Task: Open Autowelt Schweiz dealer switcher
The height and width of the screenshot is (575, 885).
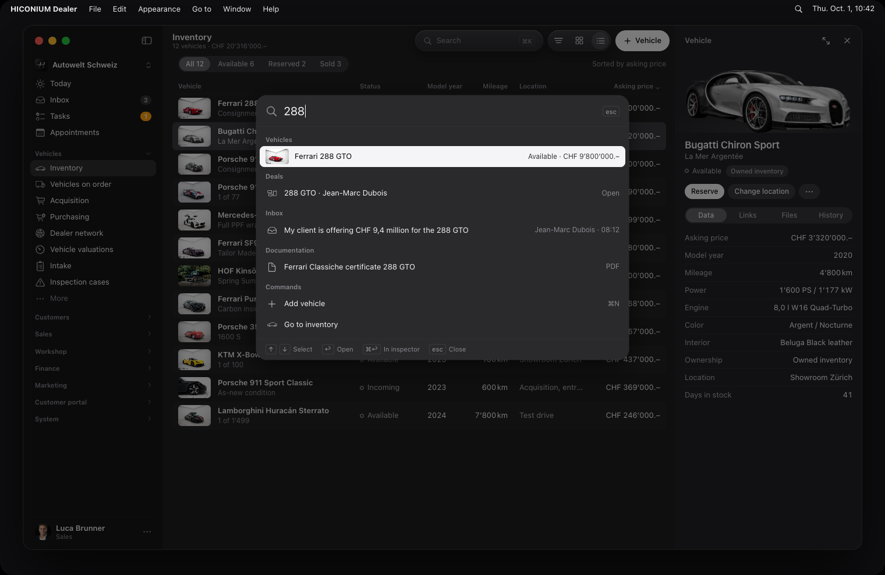Action: [93, 65]
